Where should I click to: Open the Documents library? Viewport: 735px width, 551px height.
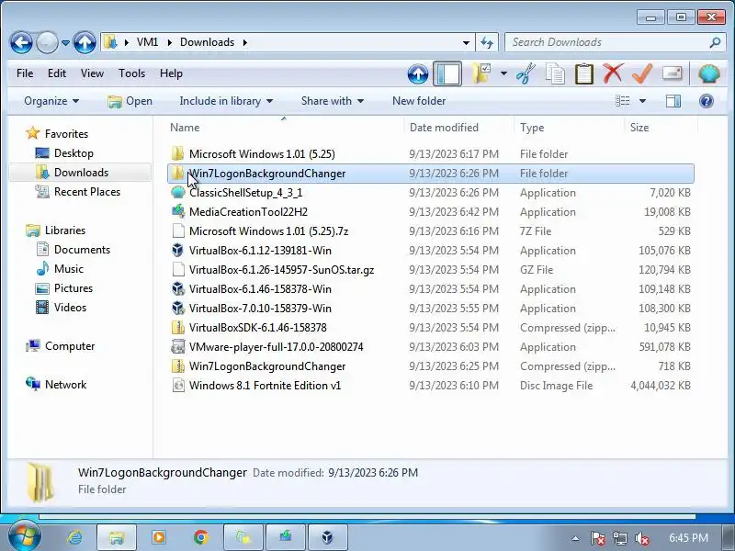pos(73,250)
